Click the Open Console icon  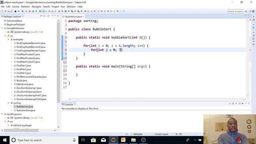pos(239,104)
